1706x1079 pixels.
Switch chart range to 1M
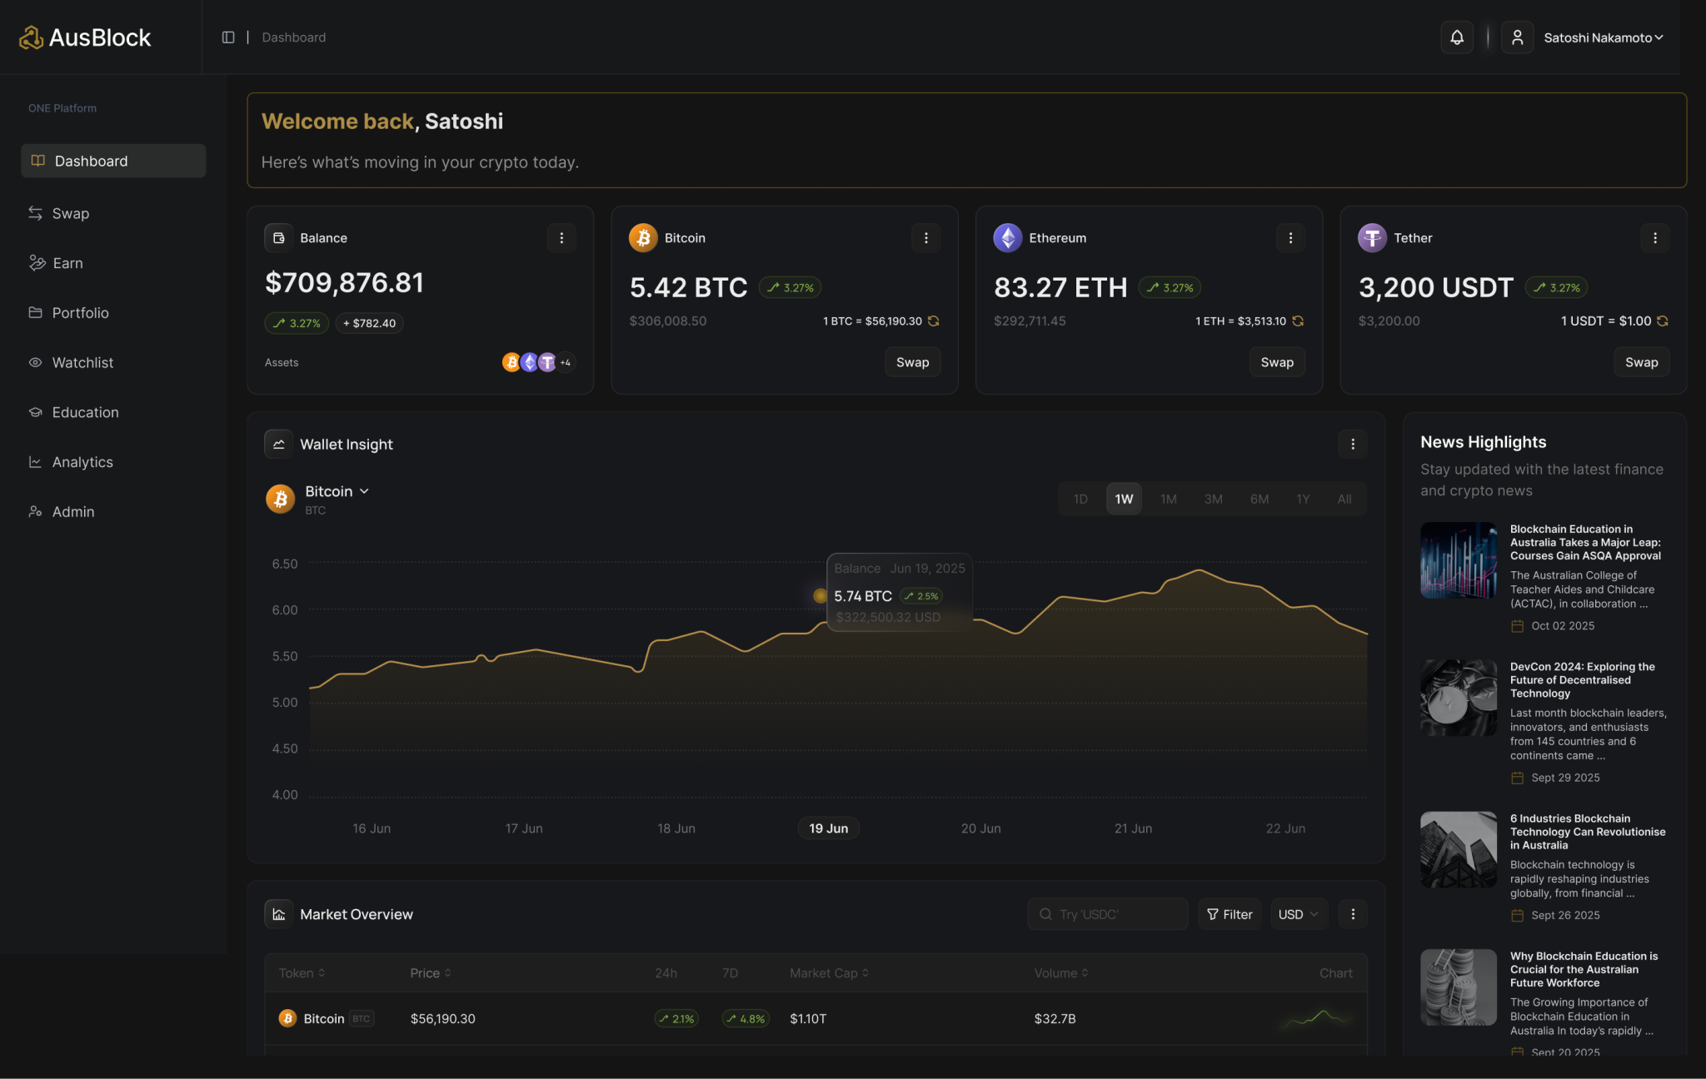pyautogui.click(x=1168, y=500)
